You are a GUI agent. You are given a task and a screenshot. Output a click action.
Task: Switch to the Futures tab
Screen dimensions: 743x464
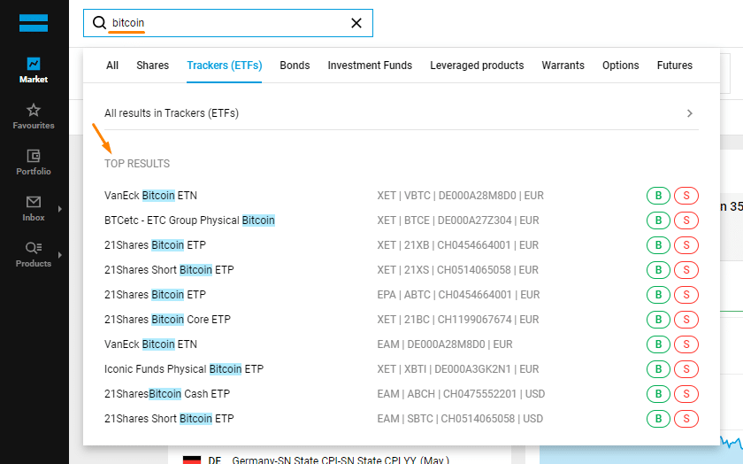675,66
